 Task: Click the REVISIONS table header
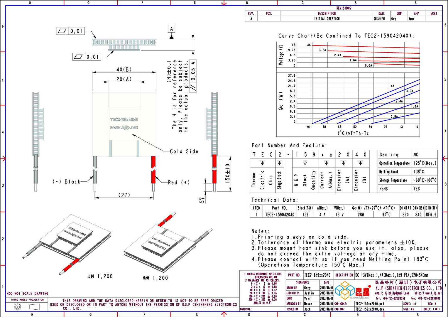(344, 8)
